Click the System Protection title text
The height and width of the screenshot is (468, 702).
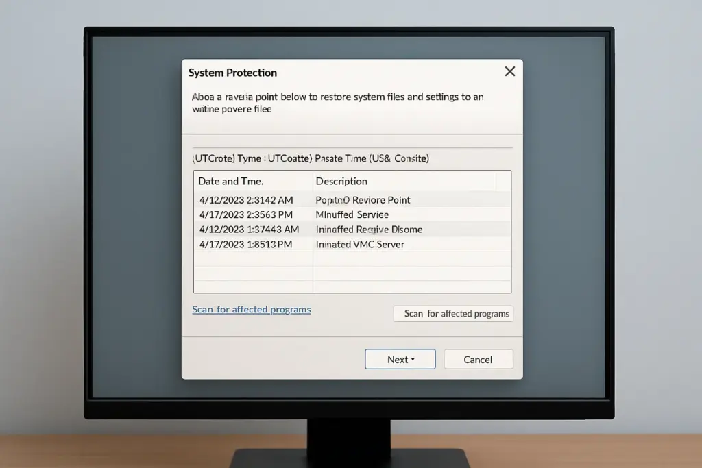click(232, 73)
